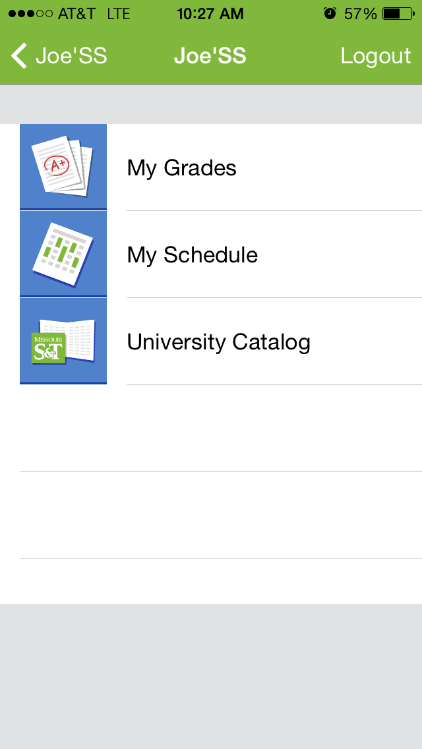The image size is (422, 749).
Task: Tap the Joe'SS page title
Action: (210, 57)
